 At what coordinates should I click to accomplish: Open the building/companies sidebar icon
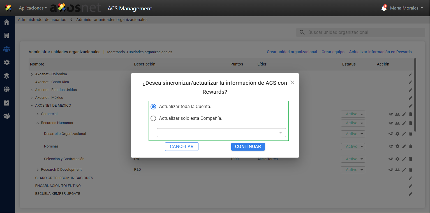(6, 36)
